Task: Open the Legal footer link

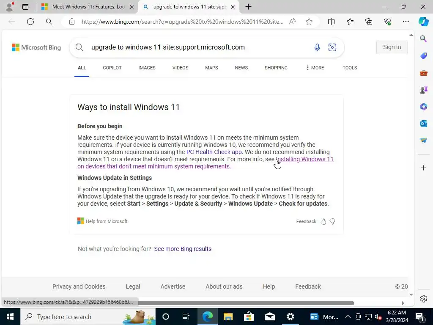Action: pyautogui.click(x=133, y=286)
